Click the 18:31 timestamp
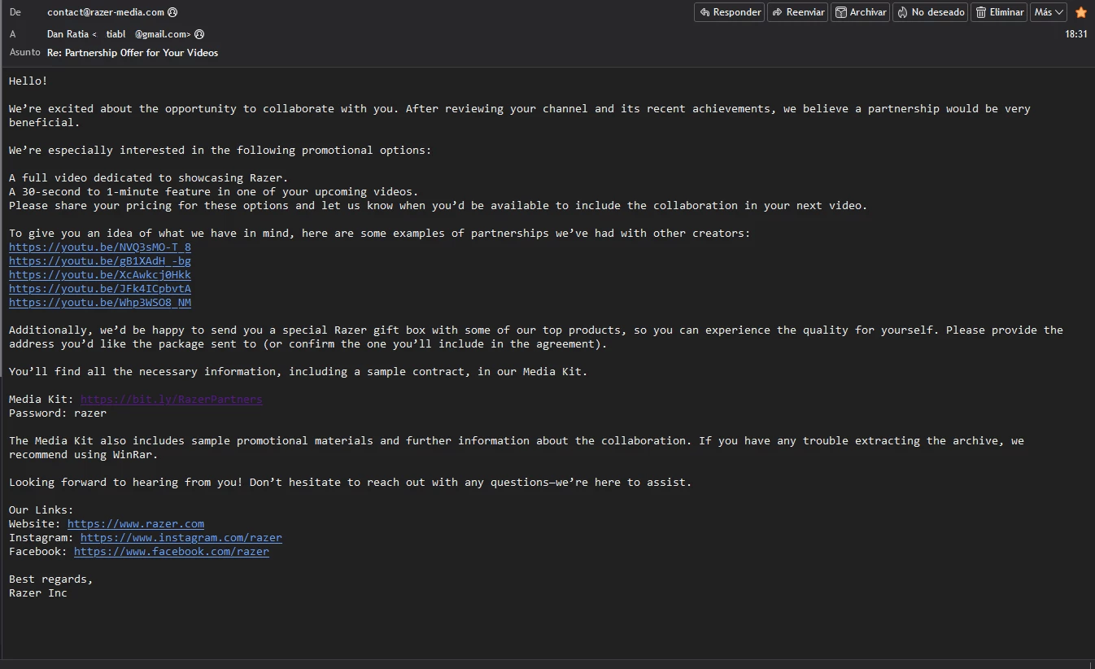The width and height of the screenshot is (1095, 669). point(1076,34)
